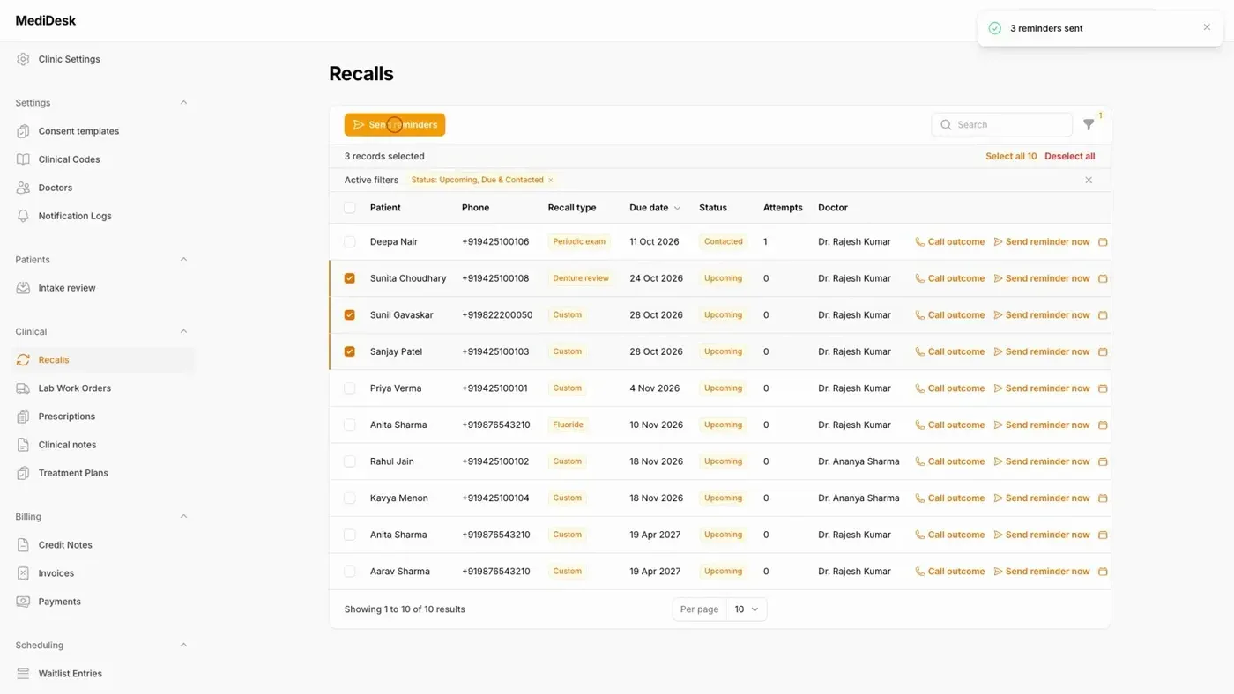1234x694 pixels.
Task: Open Notification Logs
Action: click(75, 216)
